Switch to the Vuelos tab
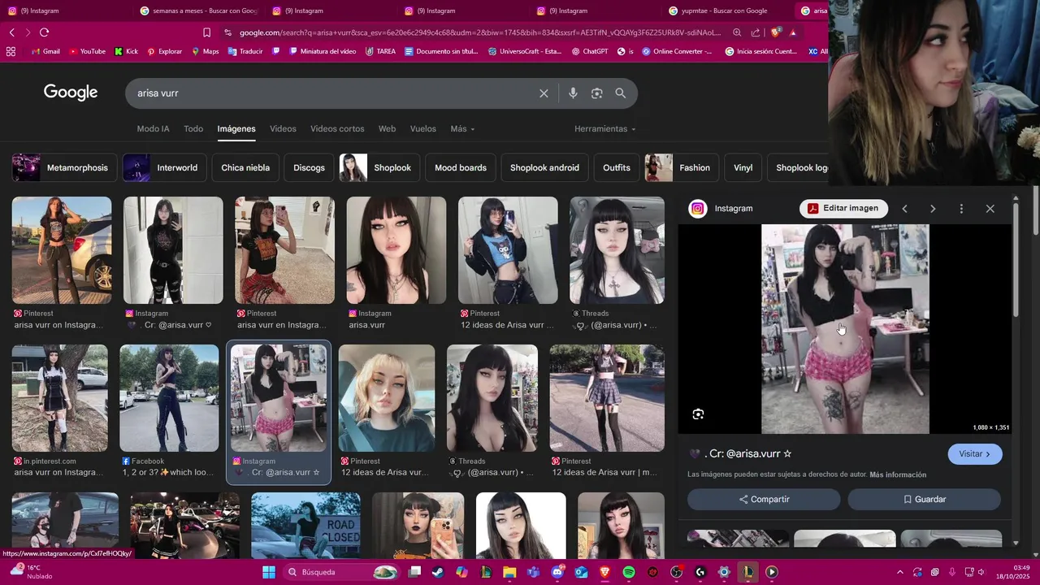Image resolution: width=1040 pixels, height=585 pixels. (x=423, y=129)
